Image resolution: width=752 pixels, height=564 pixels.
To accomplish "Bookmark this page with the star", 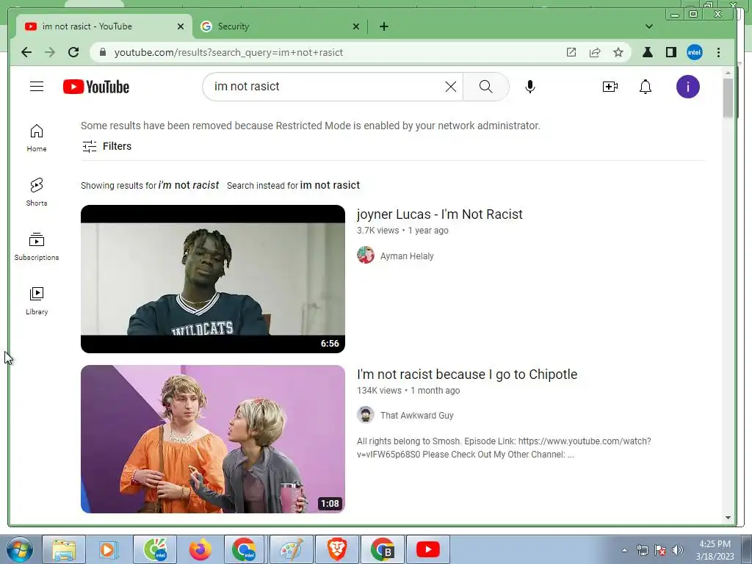I will 618,52.
